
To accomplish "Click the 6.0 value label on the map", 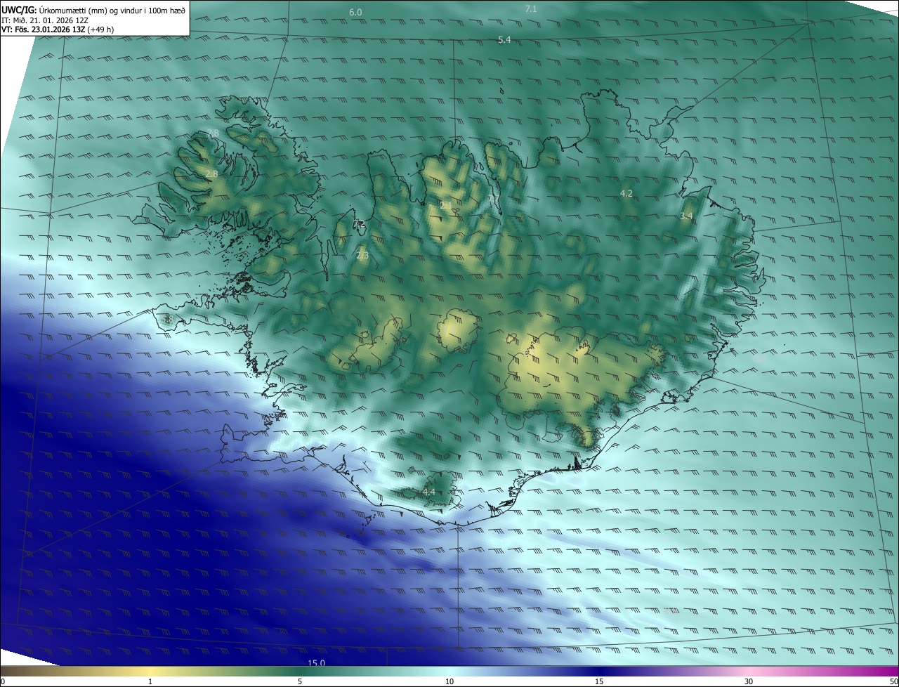I will (355, 13).
